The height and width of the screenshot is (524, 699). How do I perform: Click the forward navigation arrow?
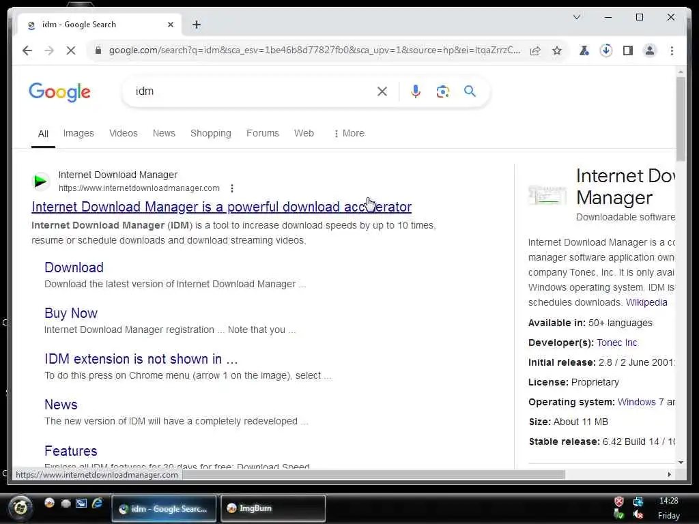point(49,50)
